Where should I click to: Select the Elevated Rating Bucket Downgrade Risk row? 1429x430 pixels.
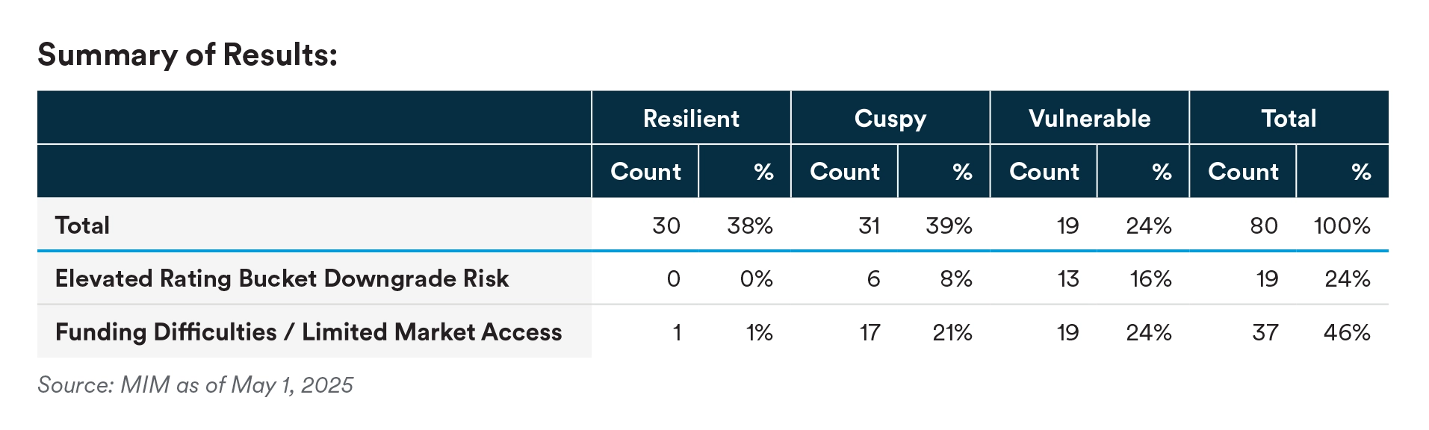click(282, 278)
